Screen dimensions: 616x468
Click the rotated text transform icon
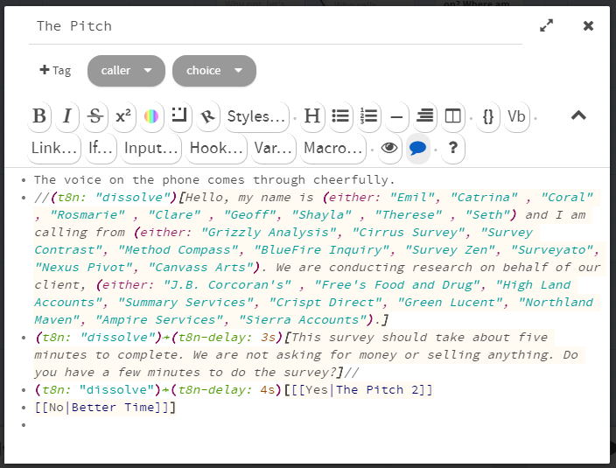click(207, 116)
